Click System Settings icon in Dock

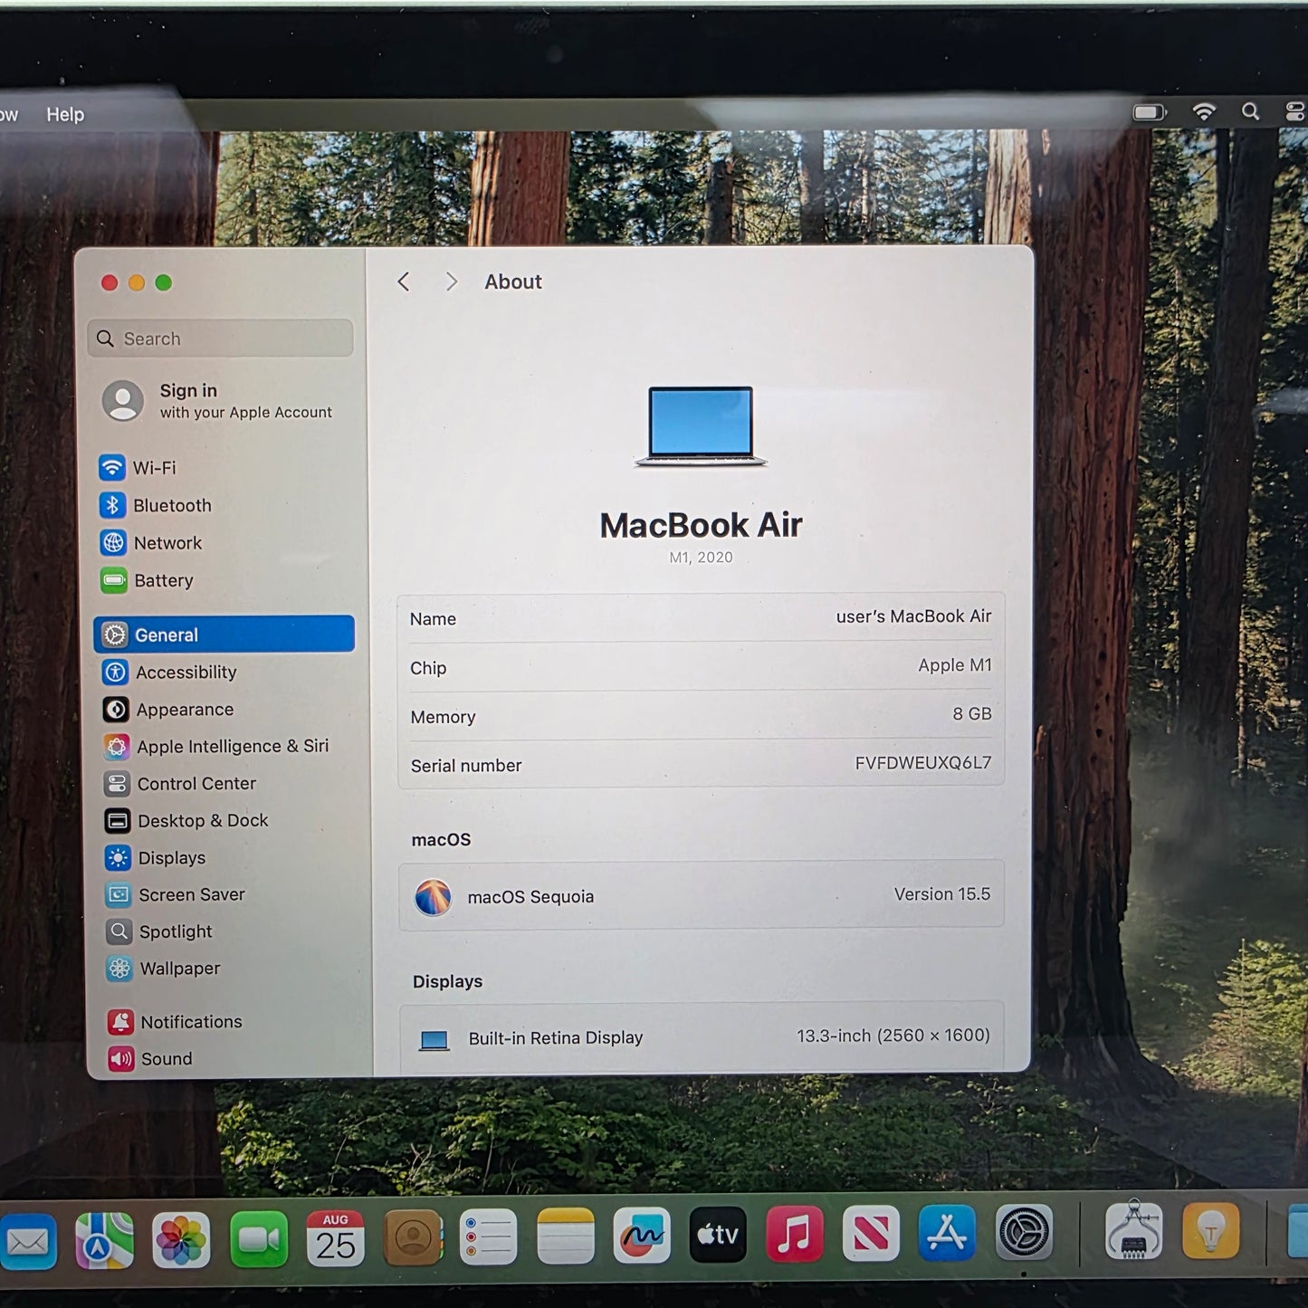coord(1024,1231)
